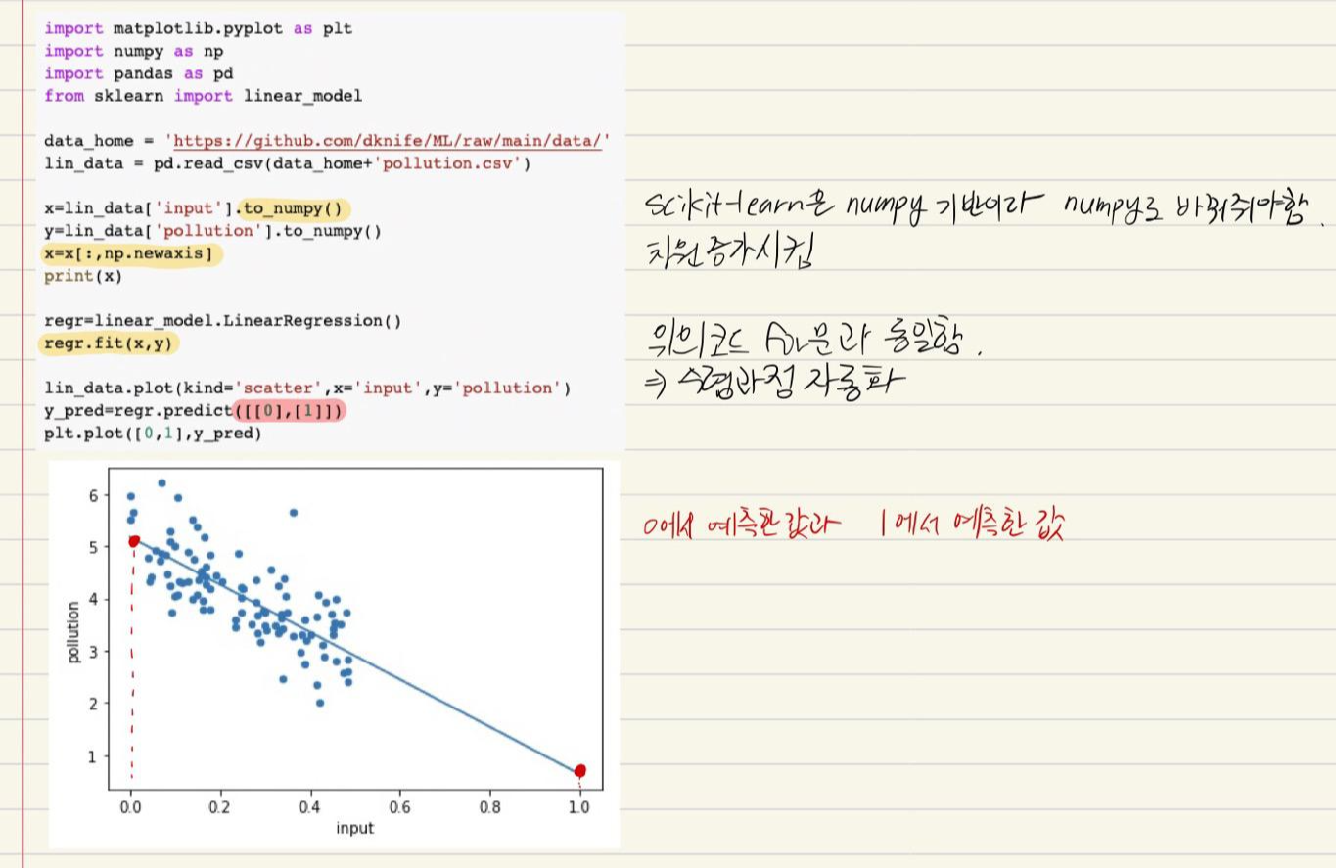The height and width of the screenshot is (868, 1336).
Task: Click the 'import pandas as pd' line
Action: [x=138, y=73]
